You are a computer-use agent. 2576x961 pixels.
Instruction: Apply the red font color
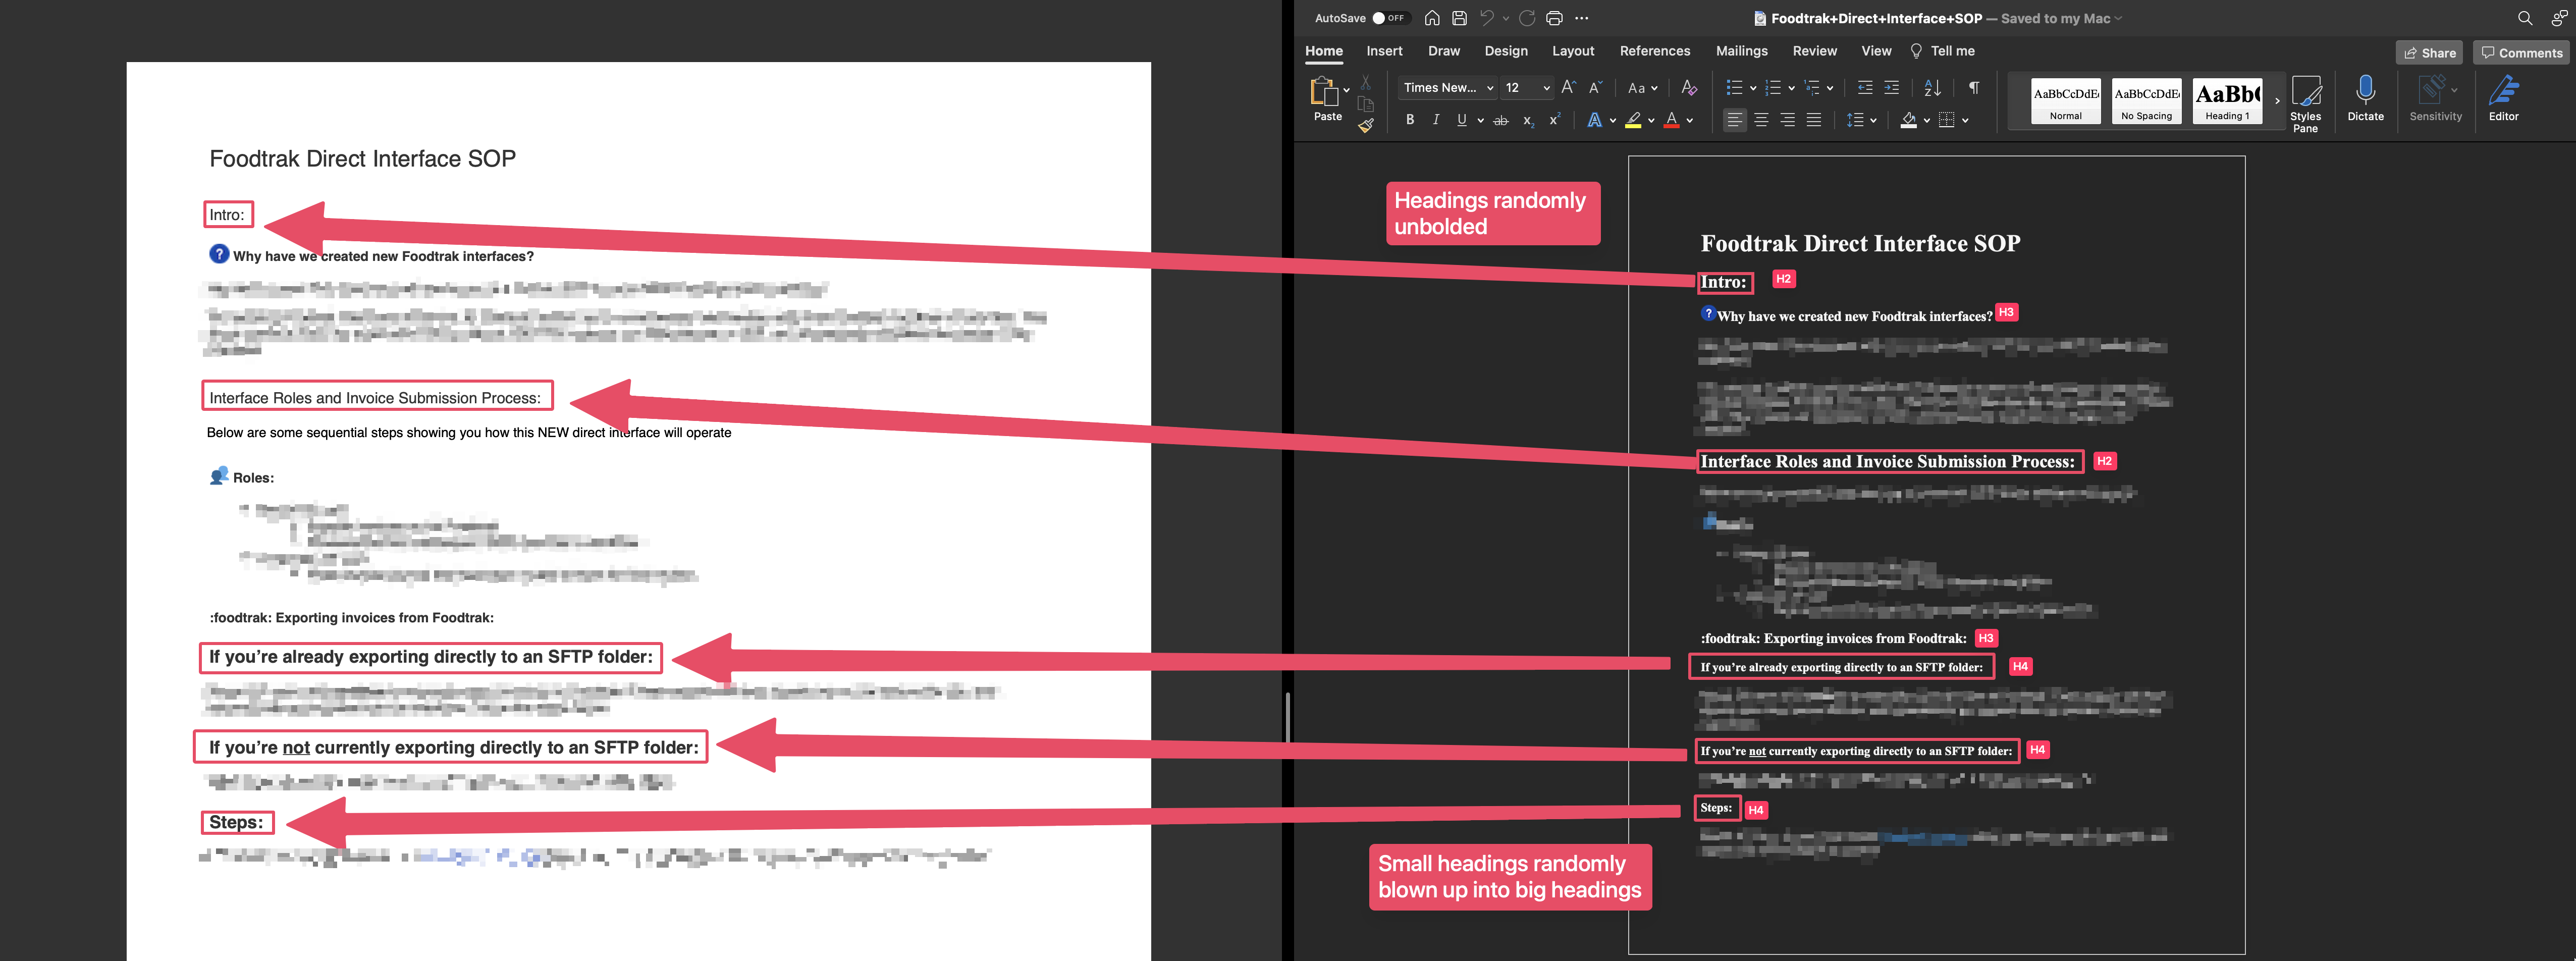[1671, 120]
